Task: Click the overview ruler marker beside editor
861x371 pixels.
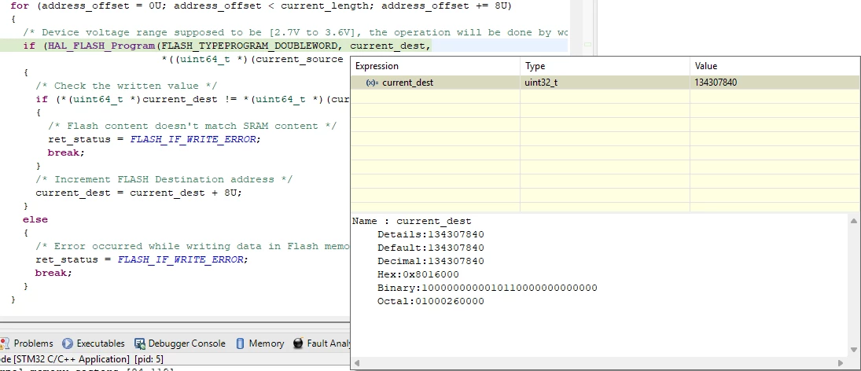Action: coord(587,45)
